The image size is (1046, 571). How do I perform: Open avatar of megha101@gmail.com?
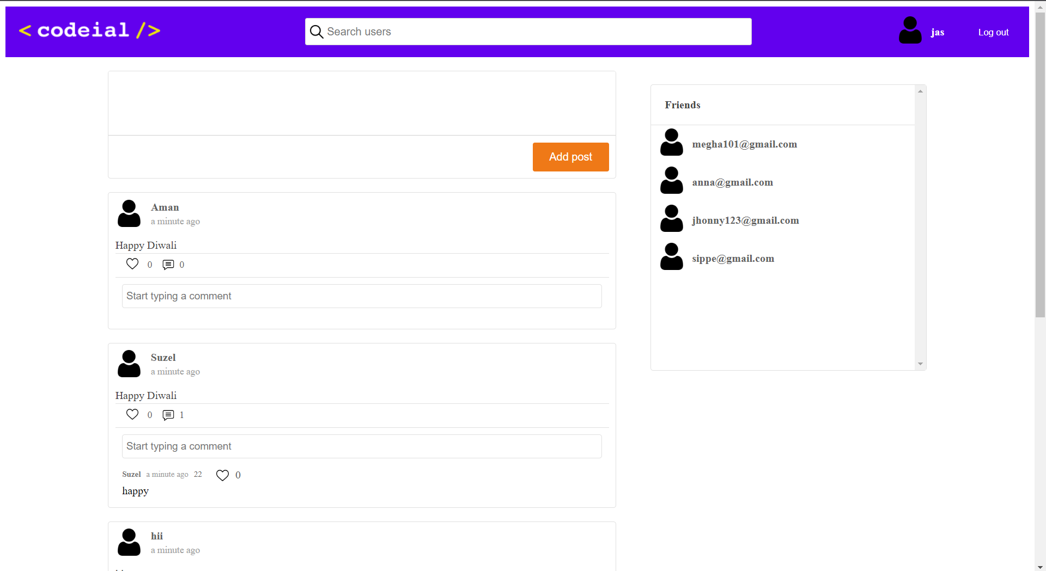tap(672, 142)
